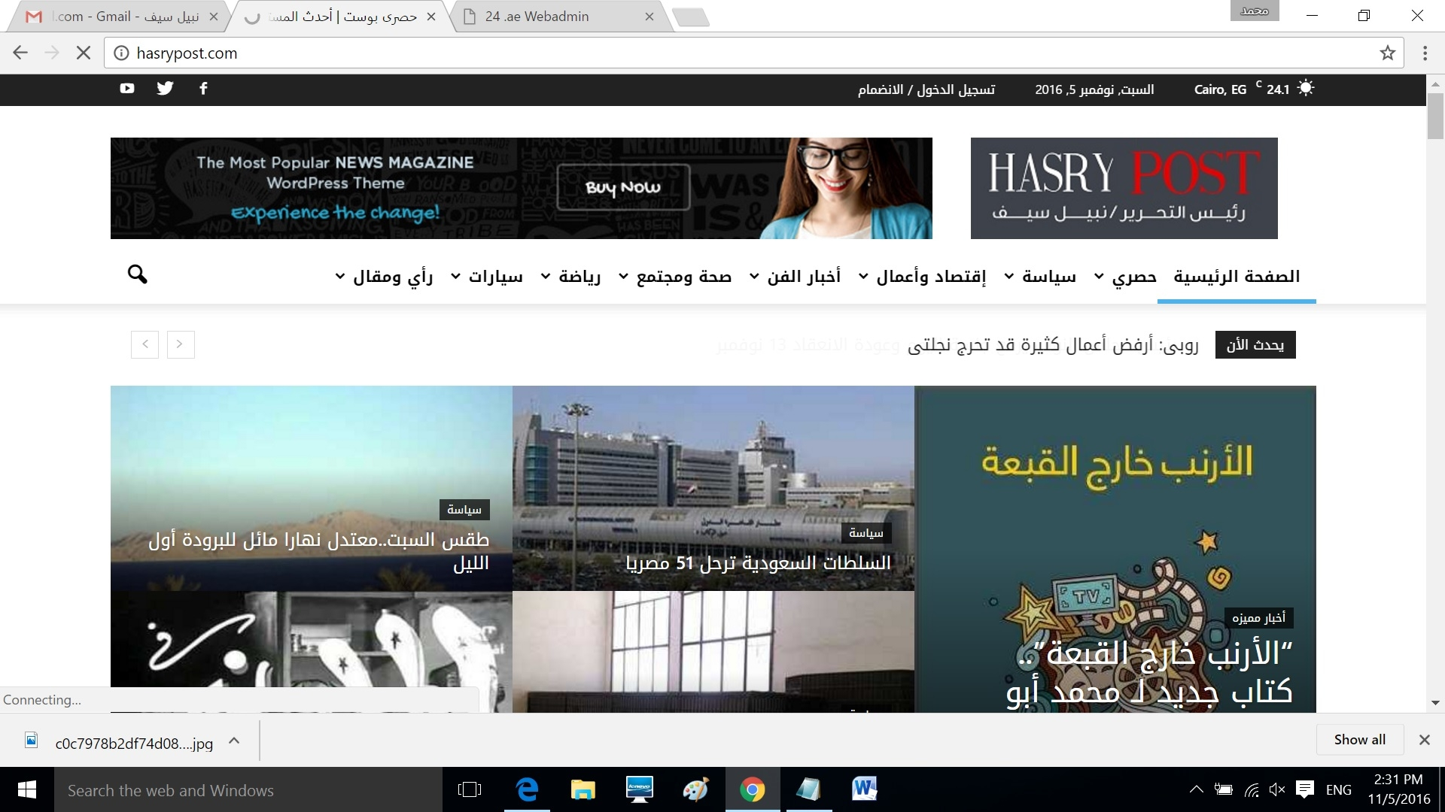Image resolution: width=1445 pixels, height=812 pixels.
Task: Open Chrome three-dot menu
Action: (1425, 53)
